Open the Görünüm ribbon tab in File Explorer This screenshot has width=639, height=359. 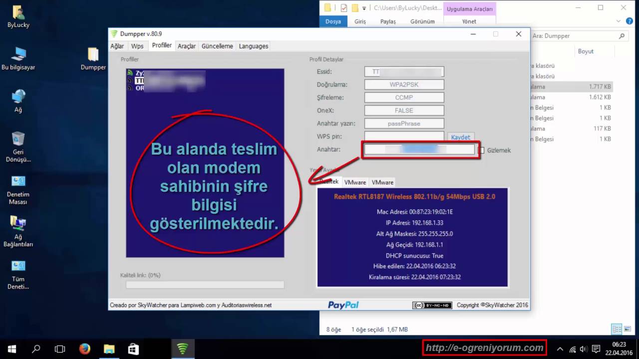pyautogui.click(x=422, y=21)
